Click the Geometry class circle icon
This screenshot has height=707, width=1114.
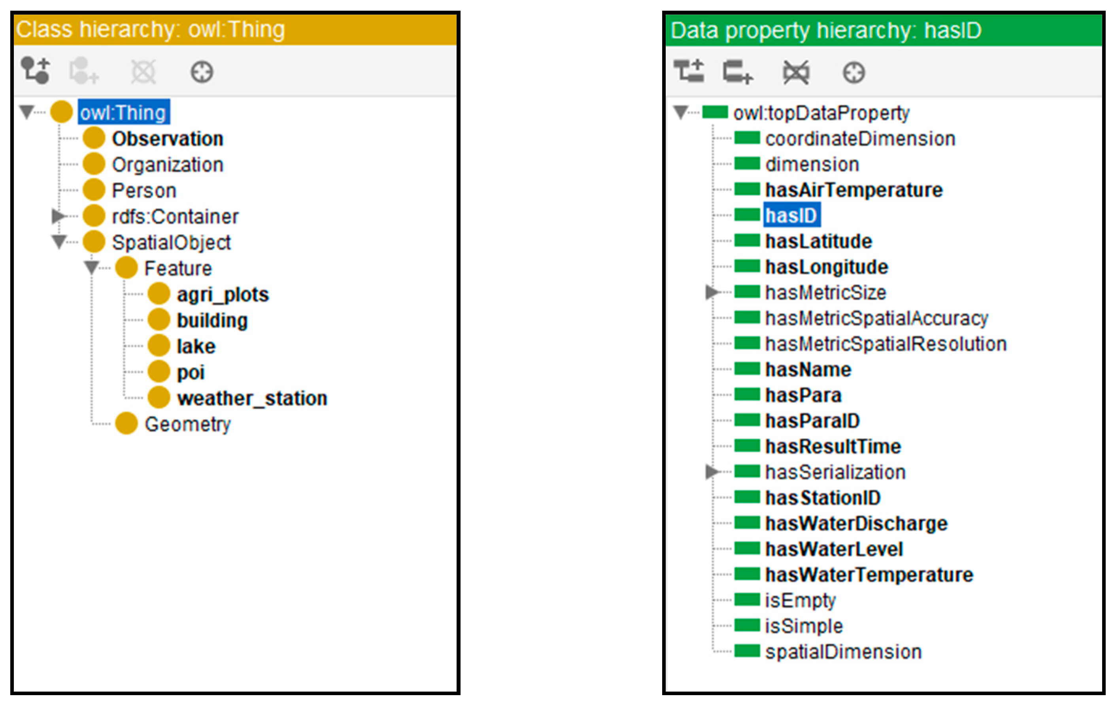pyautogui.click(x=126, y=423)
